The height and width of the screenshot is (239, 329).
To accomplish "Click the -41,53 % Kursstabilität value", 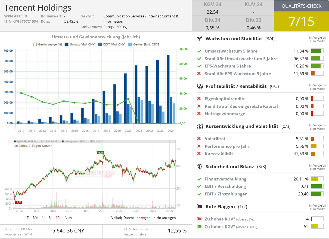I will point(300,154).
